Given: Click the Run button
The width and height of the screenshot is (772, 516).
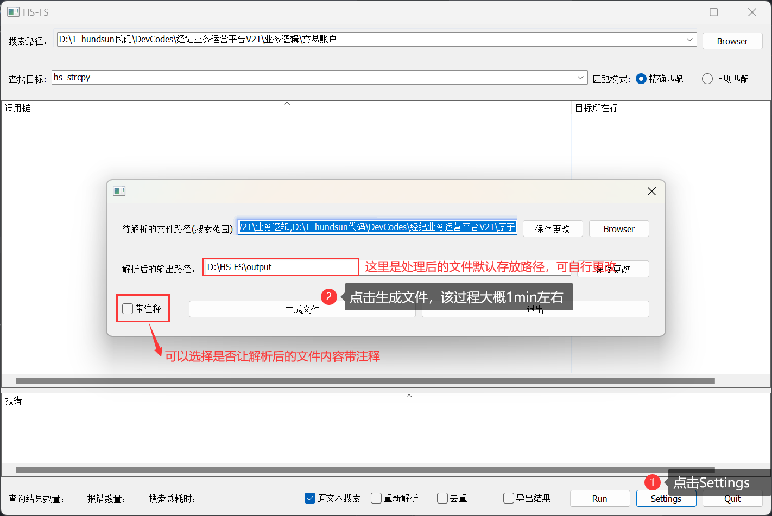Looking at the screenshot, I should [599, 499].
